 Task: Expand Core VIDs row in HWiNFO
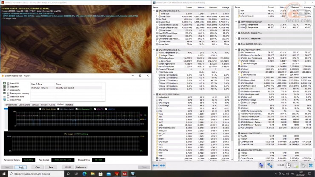[157, 14]
